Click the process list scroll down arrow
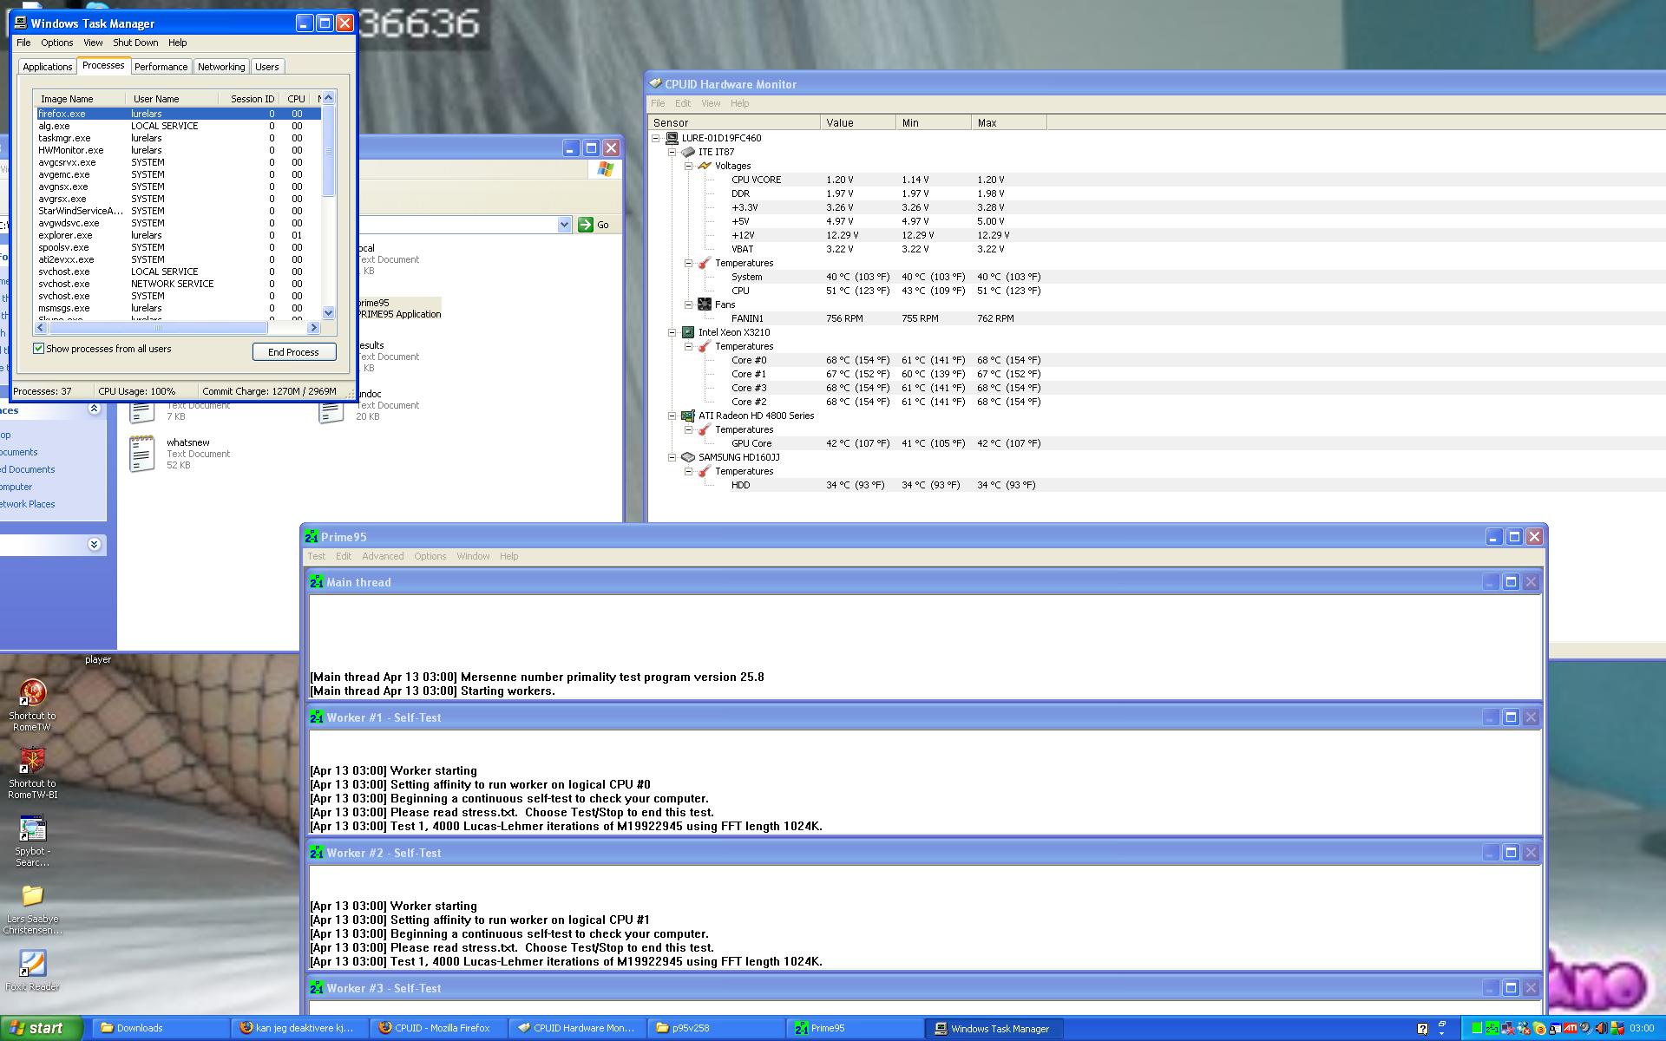This screenshot has width=1666, height=1041. pos(328,313)
